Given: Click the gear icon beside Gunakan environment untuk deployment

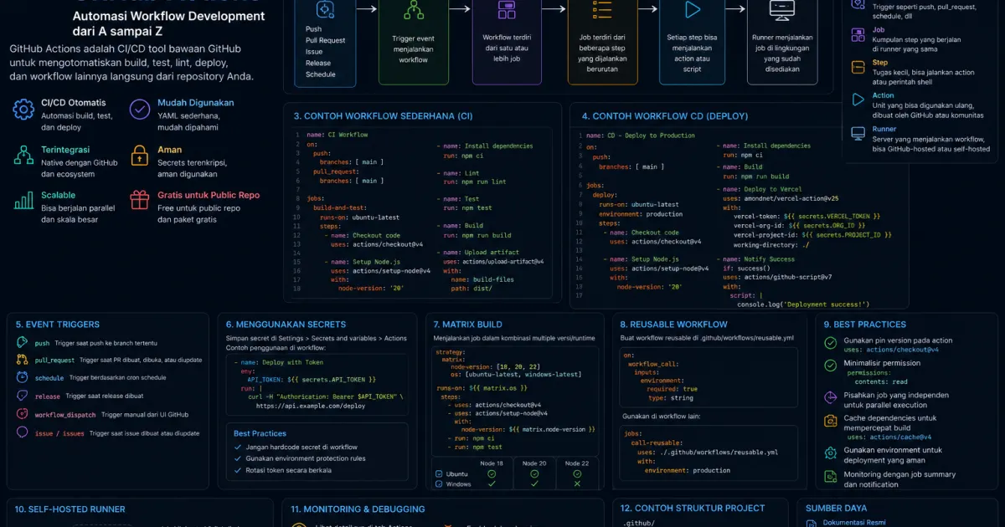Looking at the screenshot, I should pos(830,453).
